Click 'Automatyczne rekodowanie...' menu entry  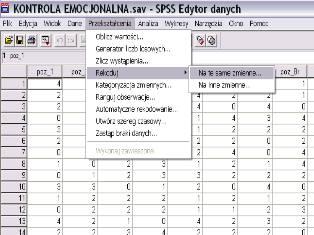137,109
